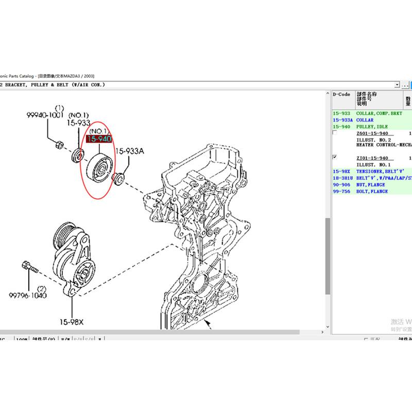Click the diagram vertical scrollbar up arrow
Screen dimensions: 412x412
click(x=328, y=93)
